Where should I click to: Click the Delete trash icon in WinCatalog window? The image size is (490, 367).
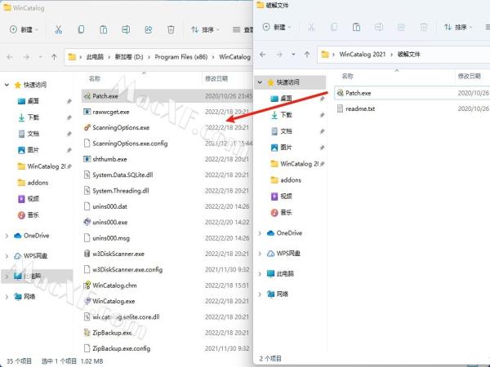(171, 29)
